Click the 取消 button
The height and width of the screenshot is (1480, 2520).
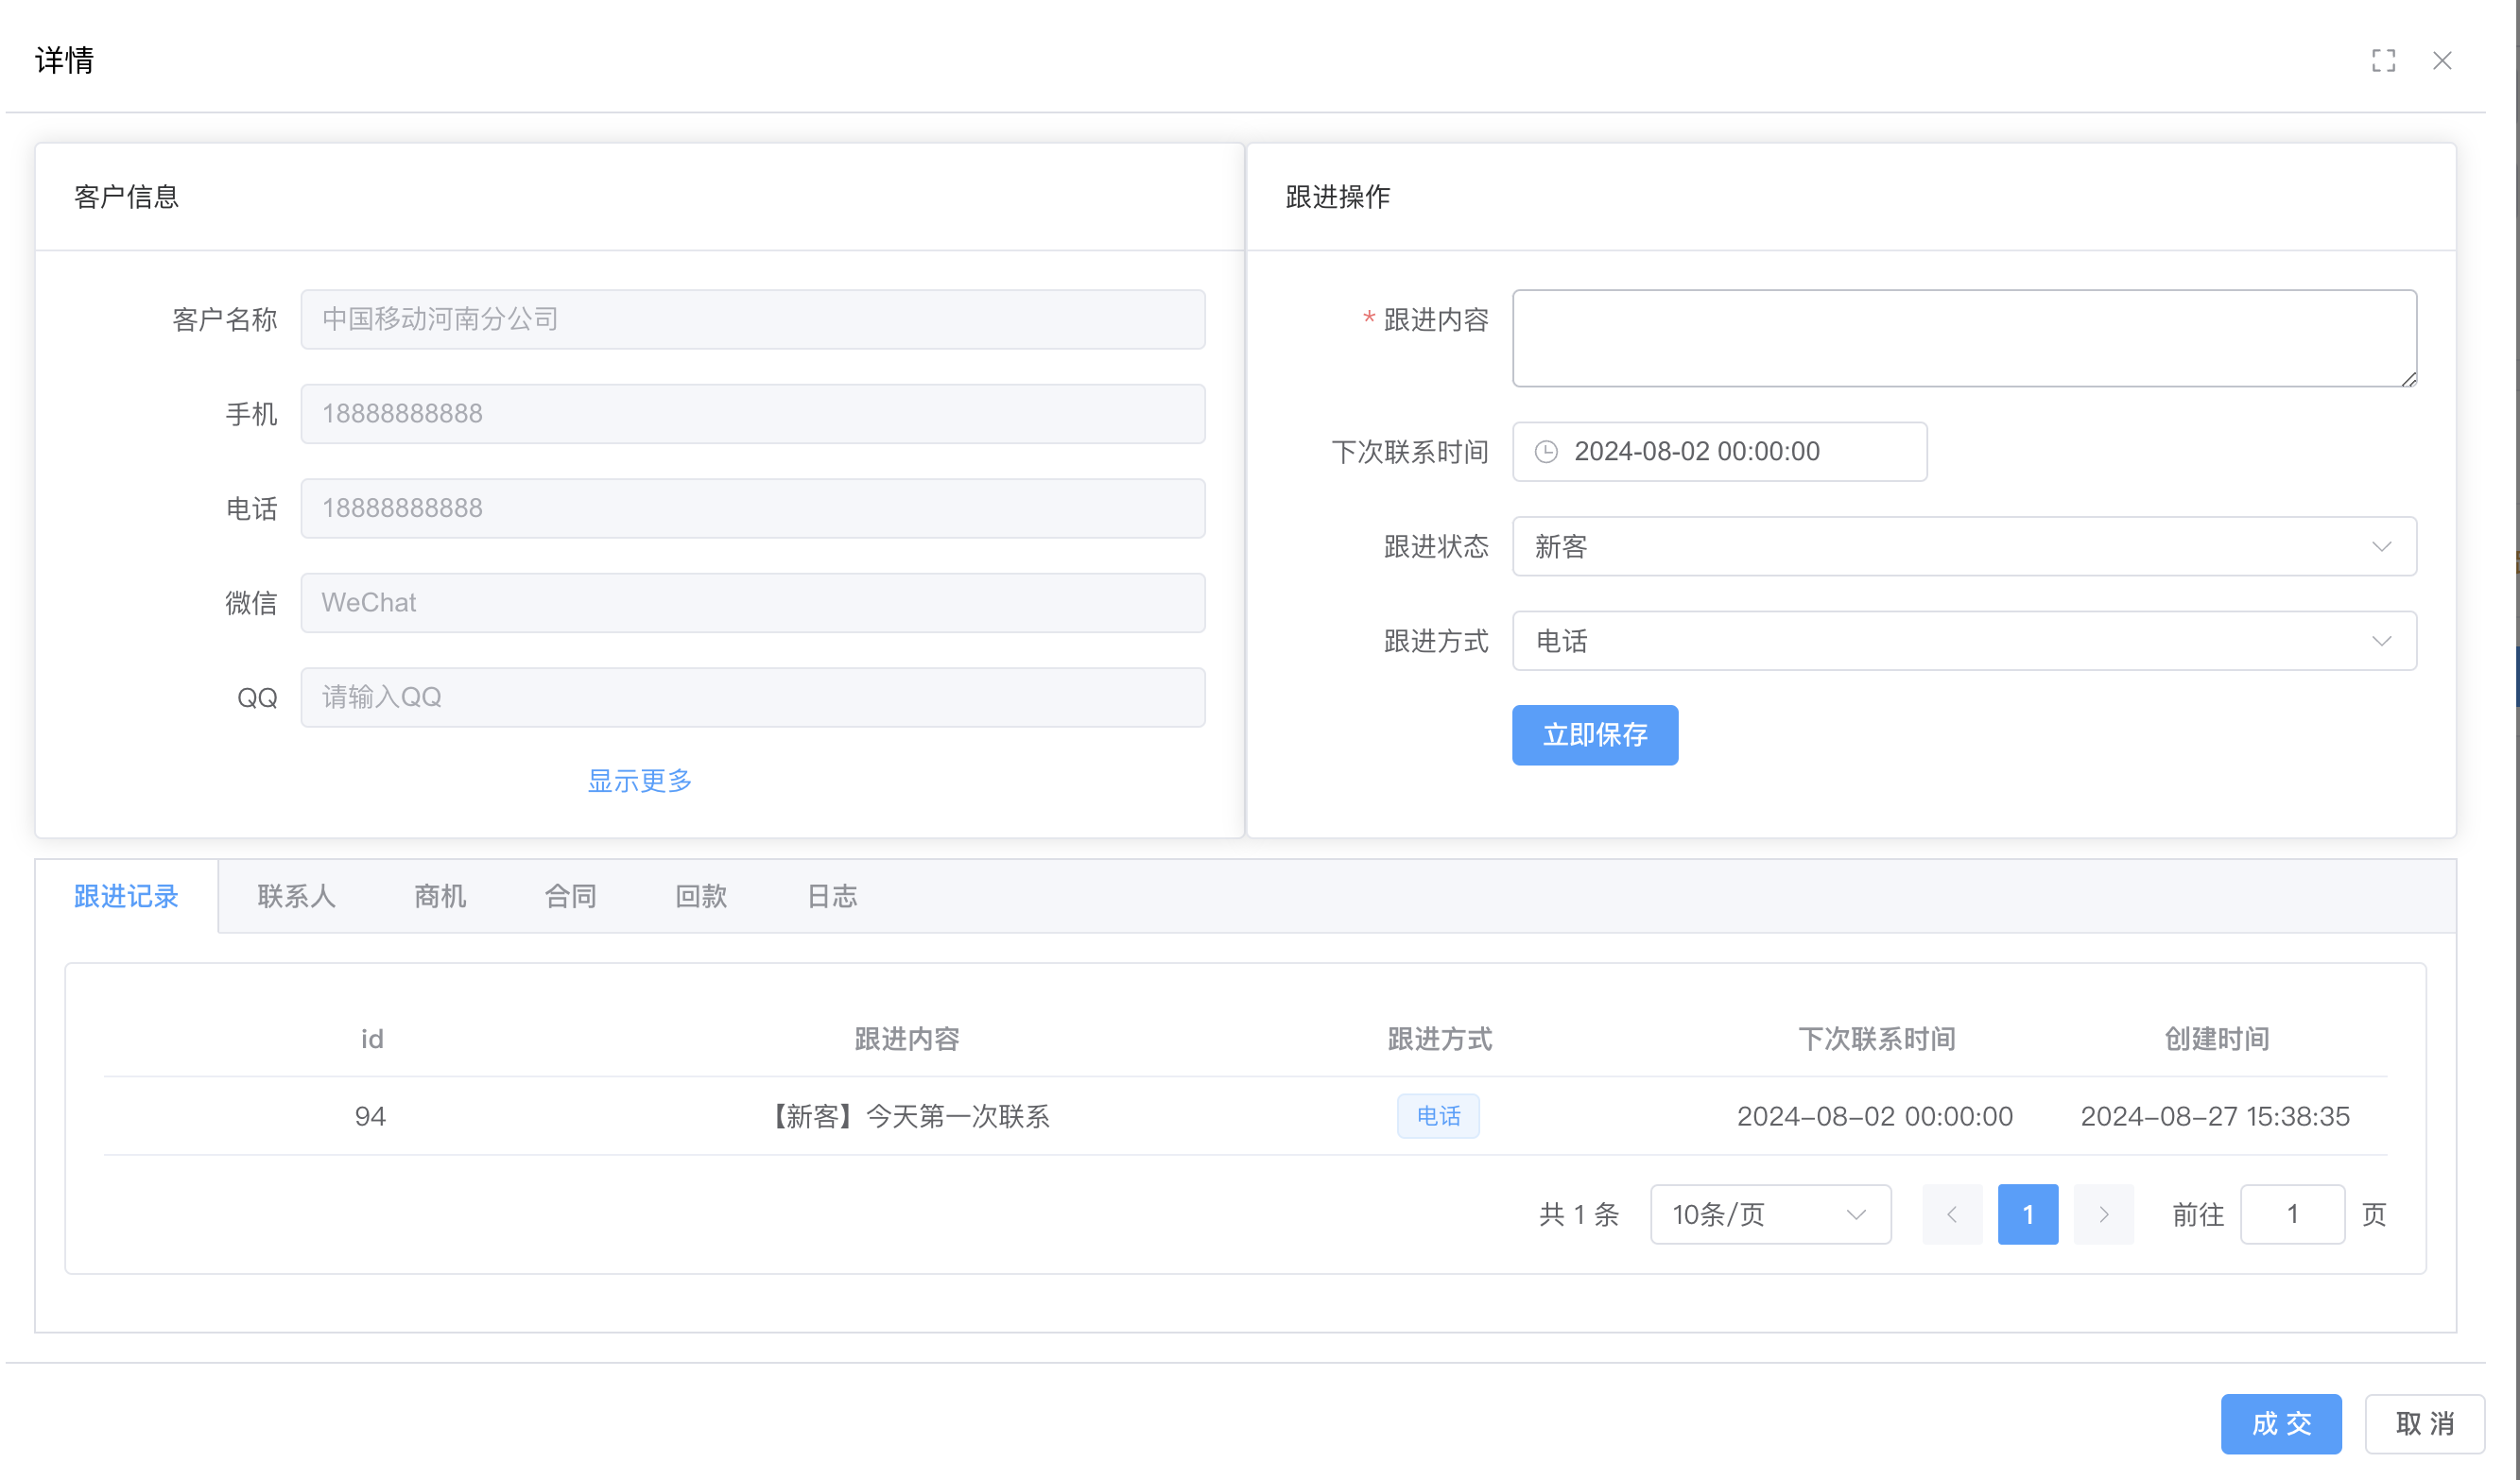[2424, 1423]
